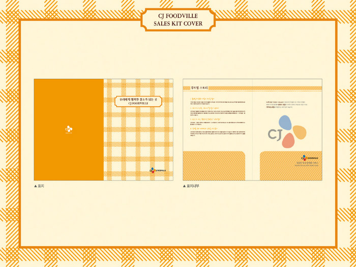The width and height of the screenshot is (356, 267).
Task: Click the '▲ 표지' caption
Action: tap(39, 186)
